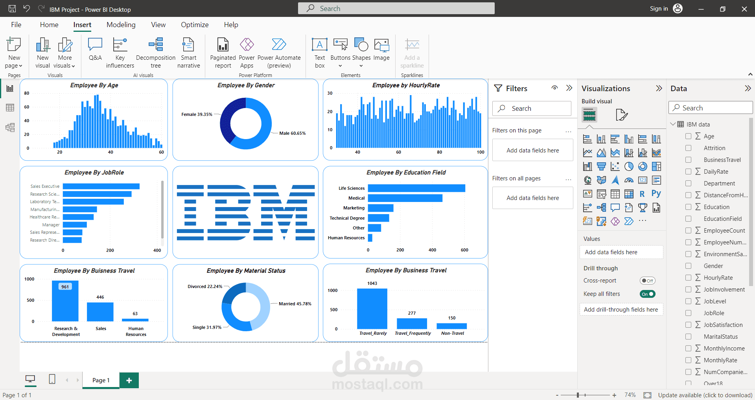Select the Gauge visual icon
Screen dimensions: 755x400
pyautogui.click(x=629, y=180)
